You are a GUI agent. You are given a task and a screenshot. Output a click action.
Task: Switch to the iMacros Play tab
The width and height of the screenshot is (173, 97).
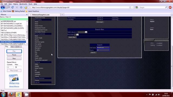[7, 47]
